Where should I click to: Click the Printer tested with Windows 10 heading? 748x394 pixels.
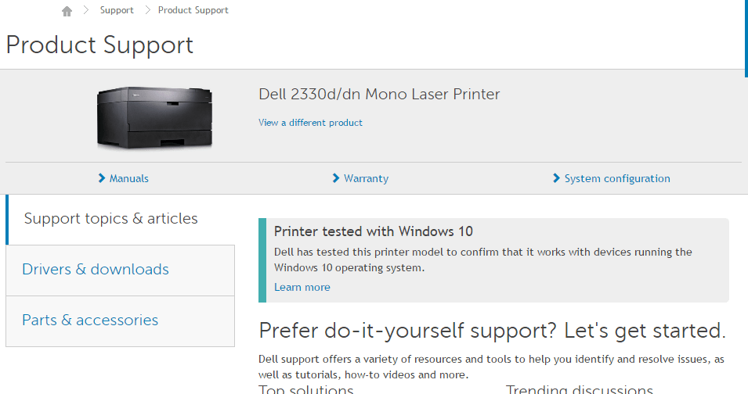click(373, 231)
